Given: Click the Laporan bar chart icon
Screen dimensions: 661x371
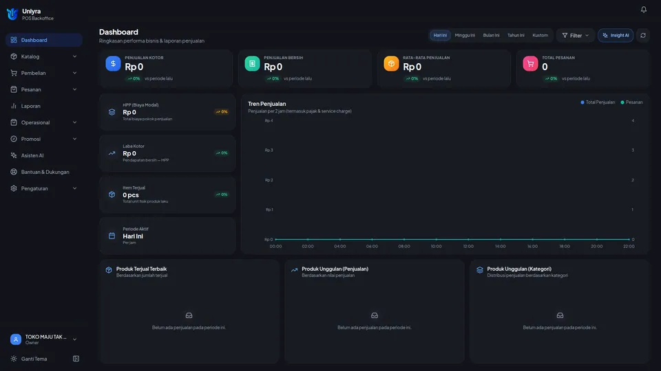Looking at the screenshot, I should point(14,106).
